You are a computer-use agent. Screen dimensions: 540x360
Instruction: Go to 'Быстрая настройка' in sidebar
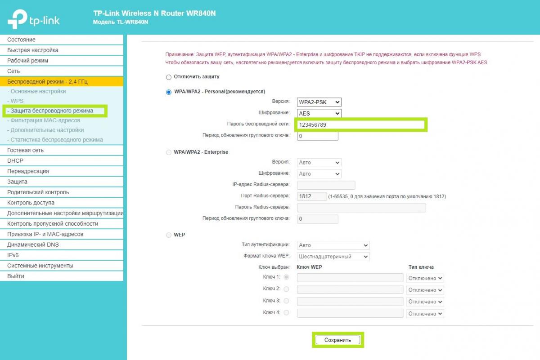click(x=32, y=50)
